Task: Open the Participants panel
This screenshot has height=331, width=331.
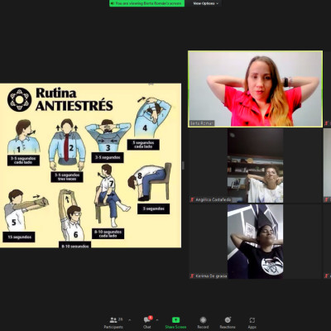Action: (113, 323)
